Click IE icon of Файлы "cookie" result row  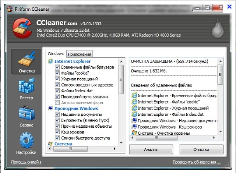[134, 102]
